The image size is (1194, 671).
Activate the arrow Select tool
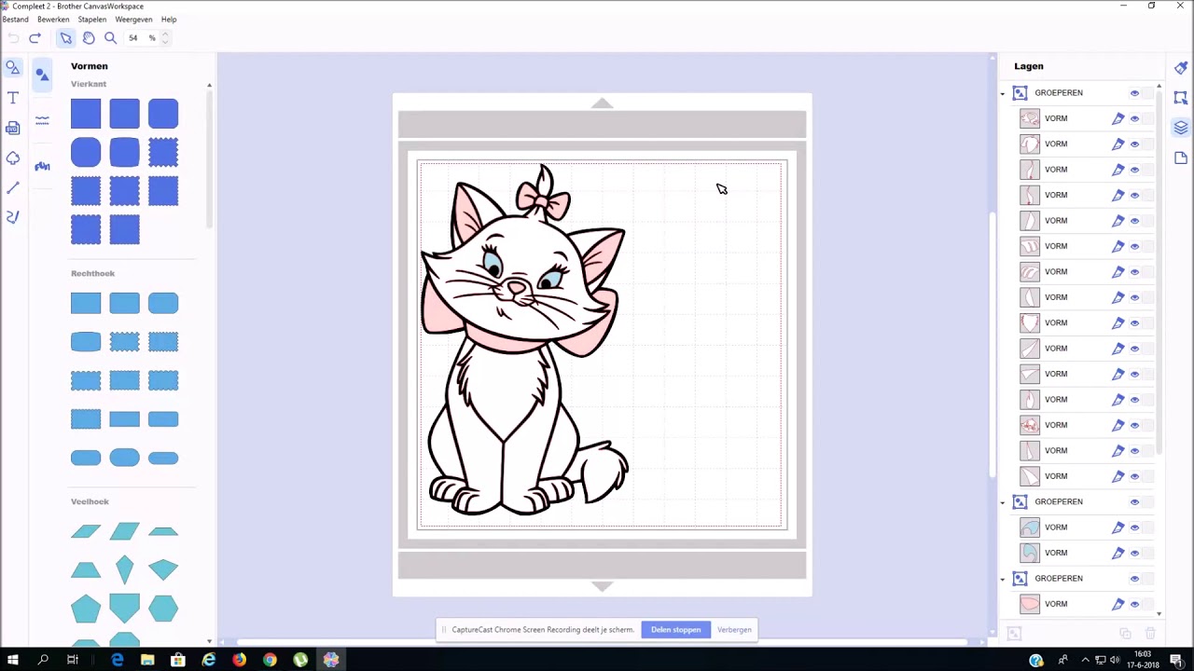coord(65,38)
